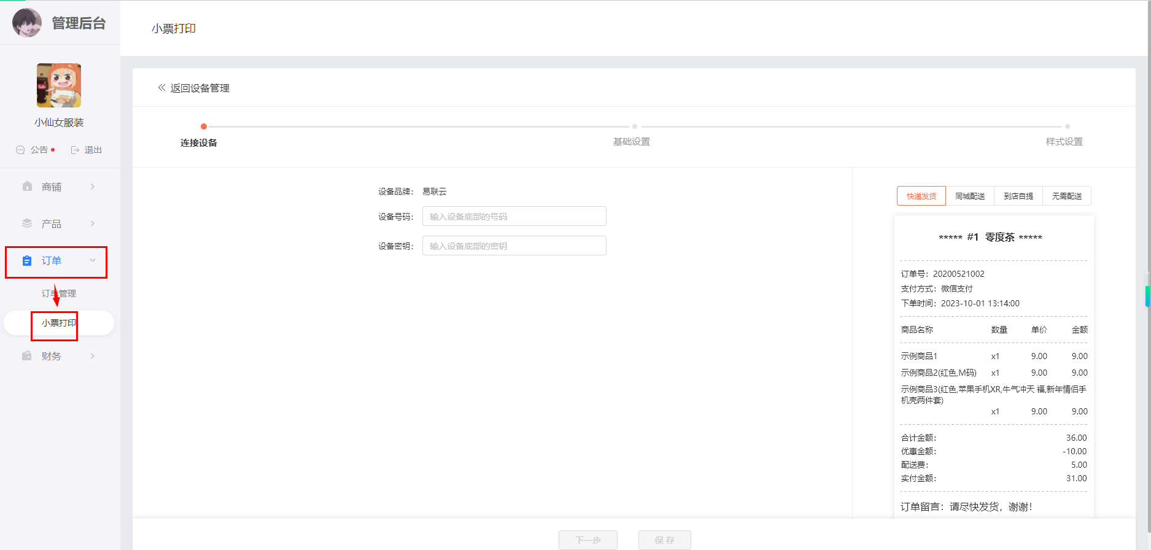Click the 财务 wallet icon in sidebar
1151x550 pixels.
pyautogui.click(x=27, y=356)
